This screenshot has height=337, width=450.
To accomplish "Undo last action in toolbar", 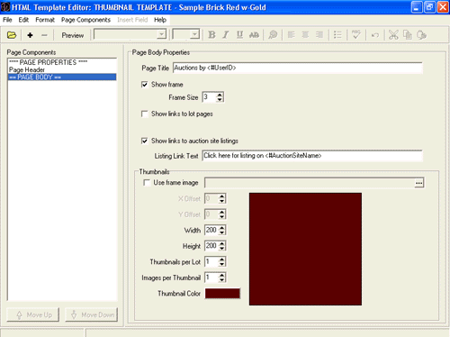I will tap(375, 35).
